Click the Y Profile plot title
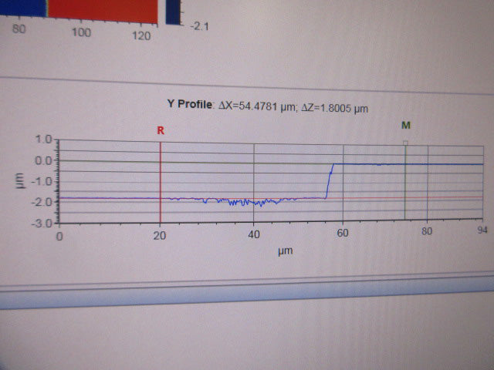 (189, 103)
